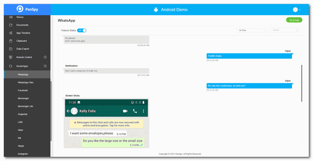Click the WhatsApp page heading
Viewport: 313px width, 161px height.
click(66, 20)
